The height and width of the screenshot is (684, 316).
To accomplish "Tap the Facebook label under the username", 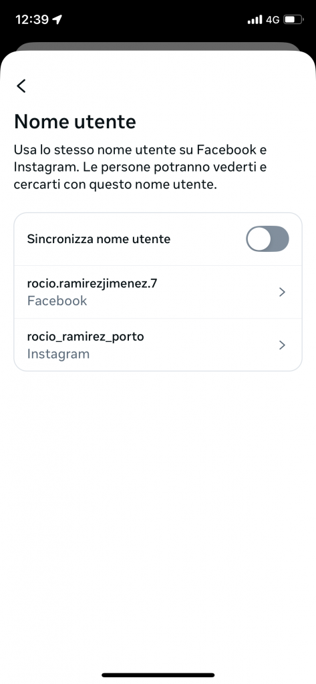I will tap(57, 301).
